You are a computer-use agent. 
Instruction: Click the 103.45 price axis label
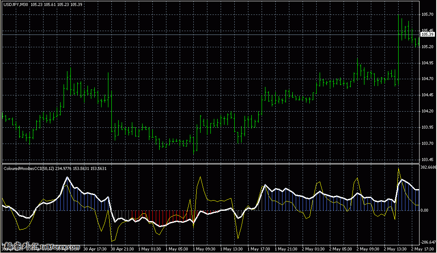(x=428, y=160)
